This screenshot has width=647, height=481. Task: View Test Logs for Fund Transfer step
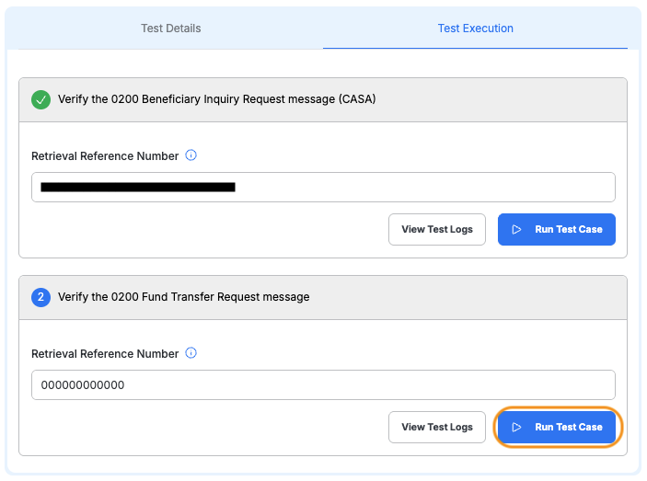point(437,428)
